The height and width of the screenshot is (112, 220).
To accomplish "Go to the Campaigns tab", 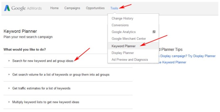I will (x=72, y=8).
